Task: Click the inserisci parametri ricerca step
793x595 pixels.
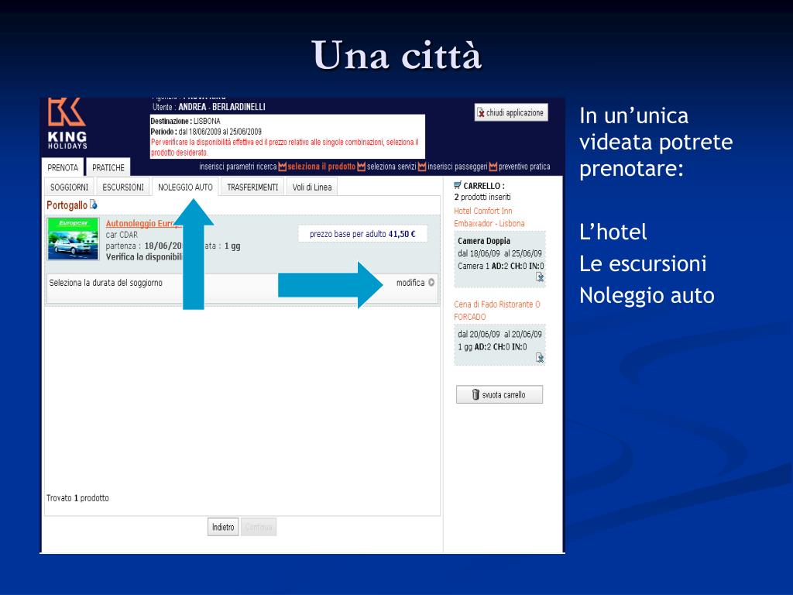Action: (238, 167)
